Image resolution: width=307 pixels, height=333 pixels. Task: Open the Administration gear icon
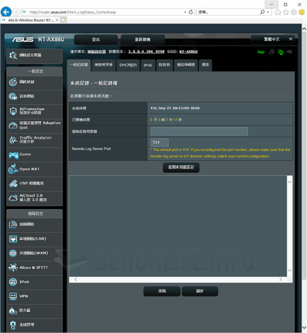(13, 325)
